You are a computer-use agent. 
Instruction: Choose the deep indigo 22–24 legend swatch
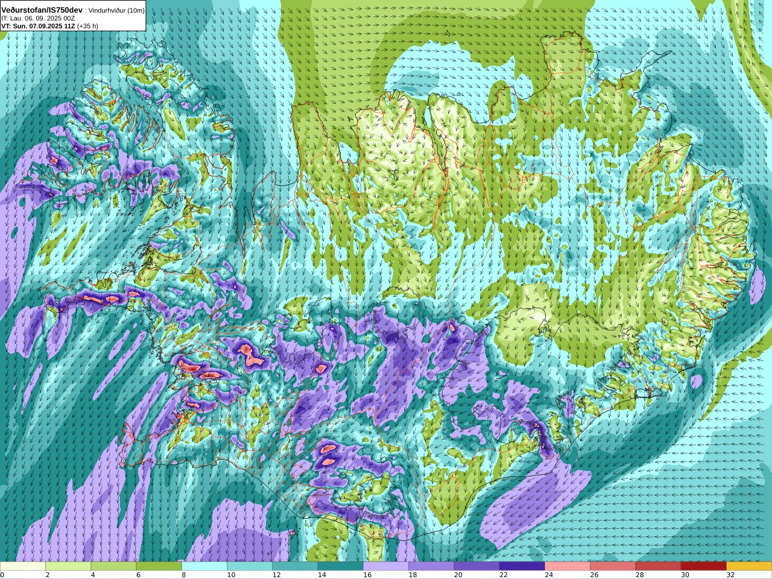[x=522, y=566]
